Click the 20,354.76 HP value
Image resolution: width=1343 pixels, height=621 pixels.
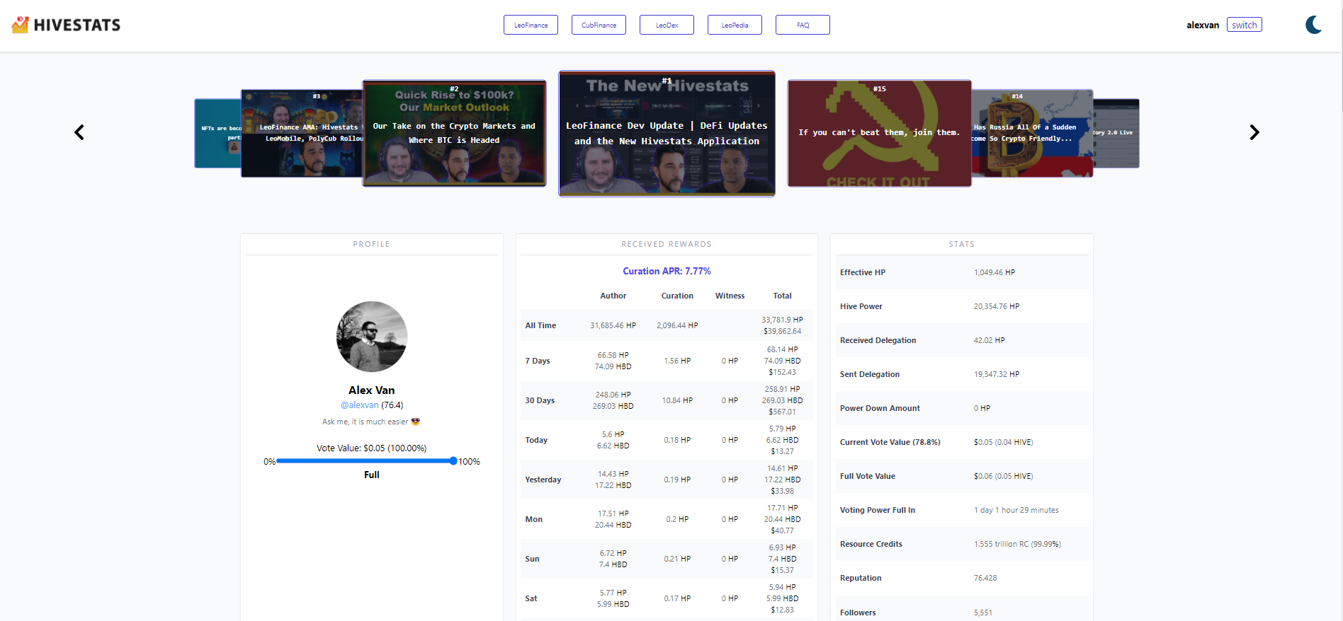click(x=997, y=306)
